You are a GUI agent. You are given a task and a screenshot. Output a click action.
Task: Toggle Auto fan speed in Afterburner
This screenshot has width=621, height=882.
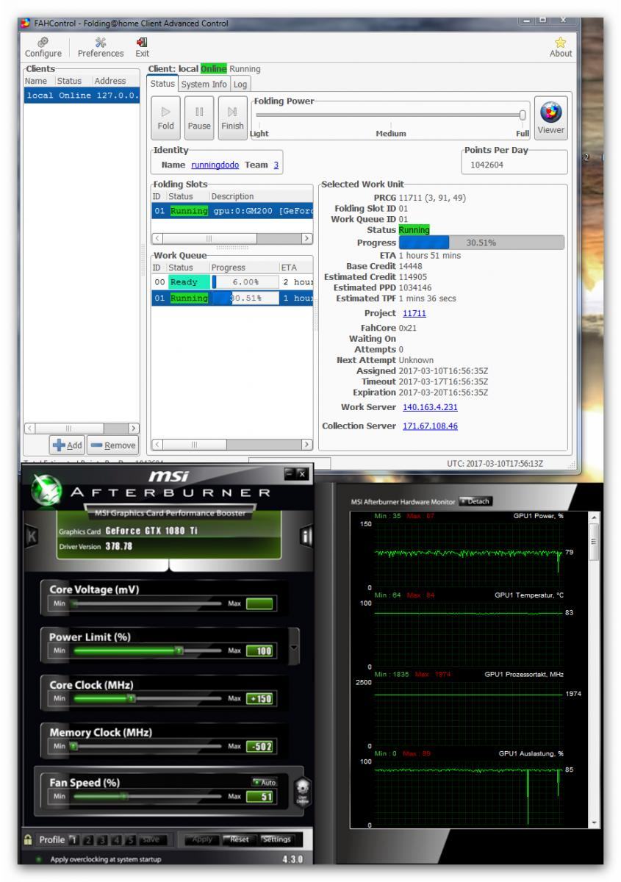pos(265,783)
